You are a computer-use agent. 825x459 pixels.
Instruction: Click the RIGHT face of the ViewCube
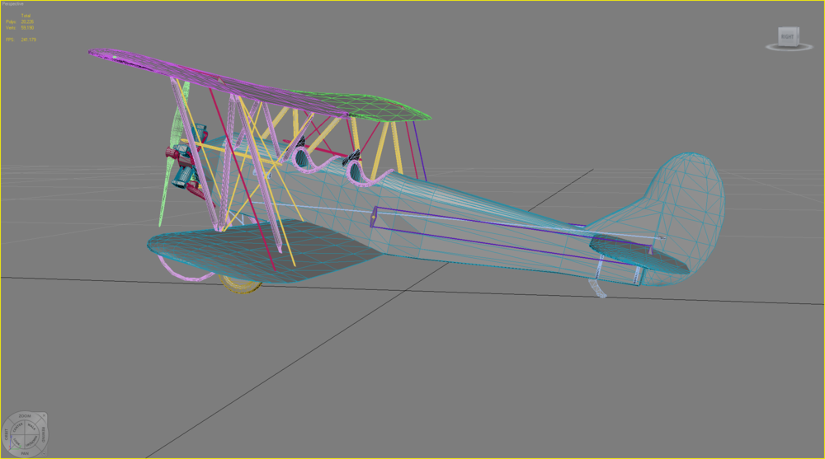coord(787,37)
